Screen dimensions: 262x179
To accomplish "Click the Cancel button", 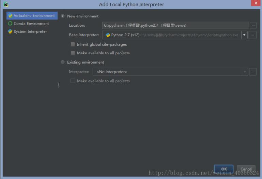I will (246, 169).
